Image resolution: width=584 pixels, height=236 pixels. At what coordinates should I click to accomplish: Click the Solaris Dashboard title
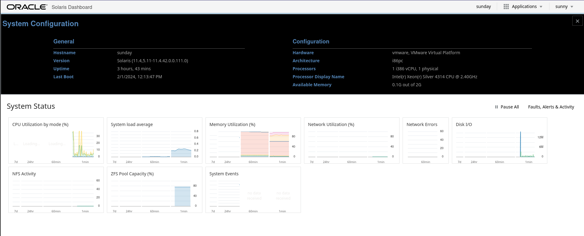[72, 7]
